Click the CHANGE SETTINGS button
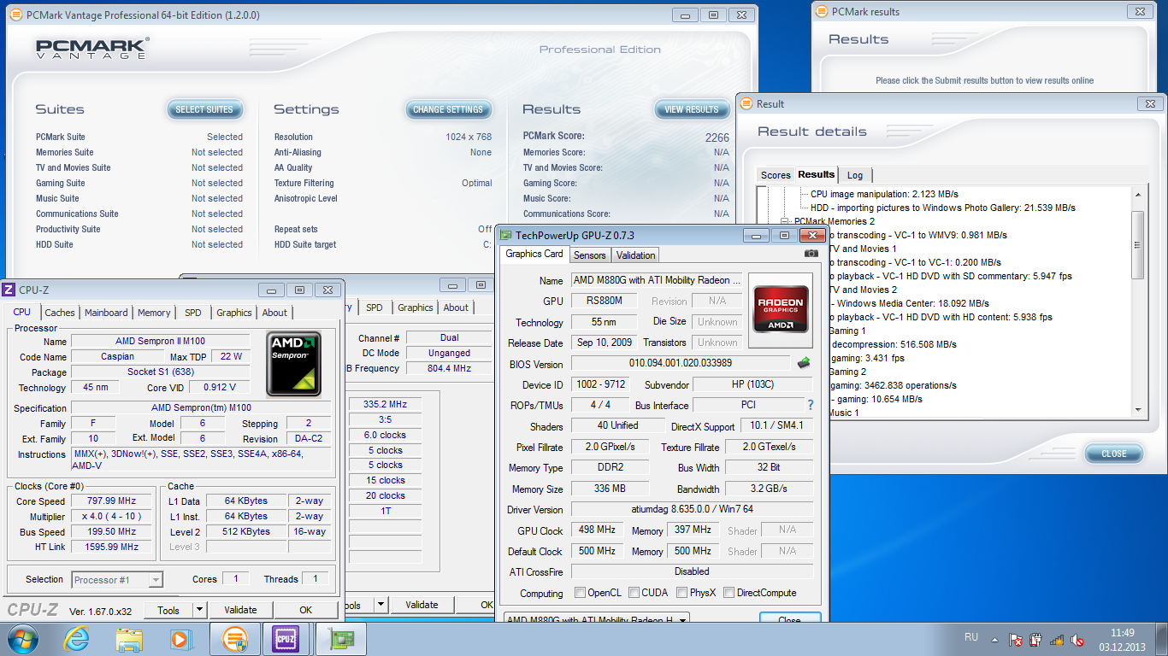 (448, 109)
